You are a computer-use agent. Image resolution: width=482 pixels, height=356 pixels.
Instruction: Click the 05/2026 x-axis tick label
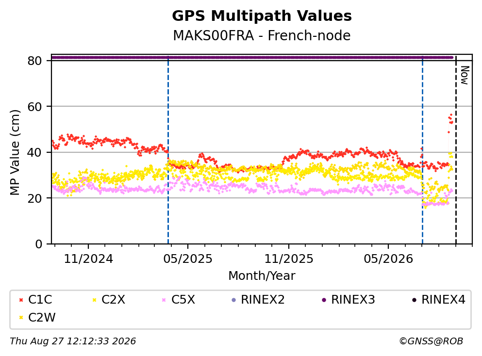pyautogui.click(x=388, y=259)
